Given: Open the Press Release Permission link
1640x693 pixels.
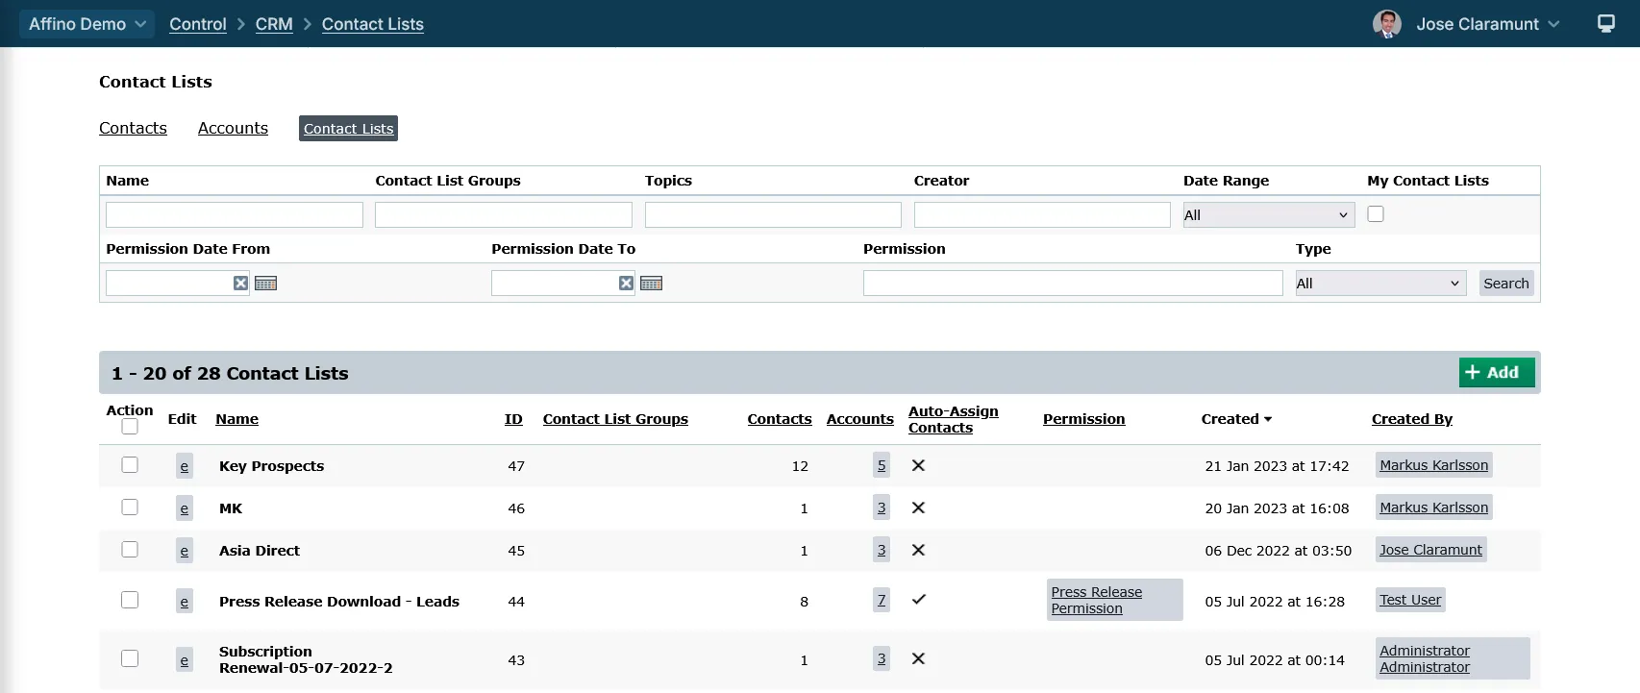Looking at the screenshot, I should [1096, 601].
